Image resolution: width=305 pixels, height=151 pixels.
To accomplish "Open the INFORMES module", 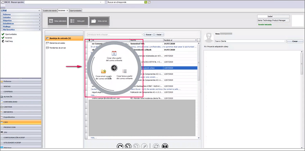I will click(x=20, y=112).
